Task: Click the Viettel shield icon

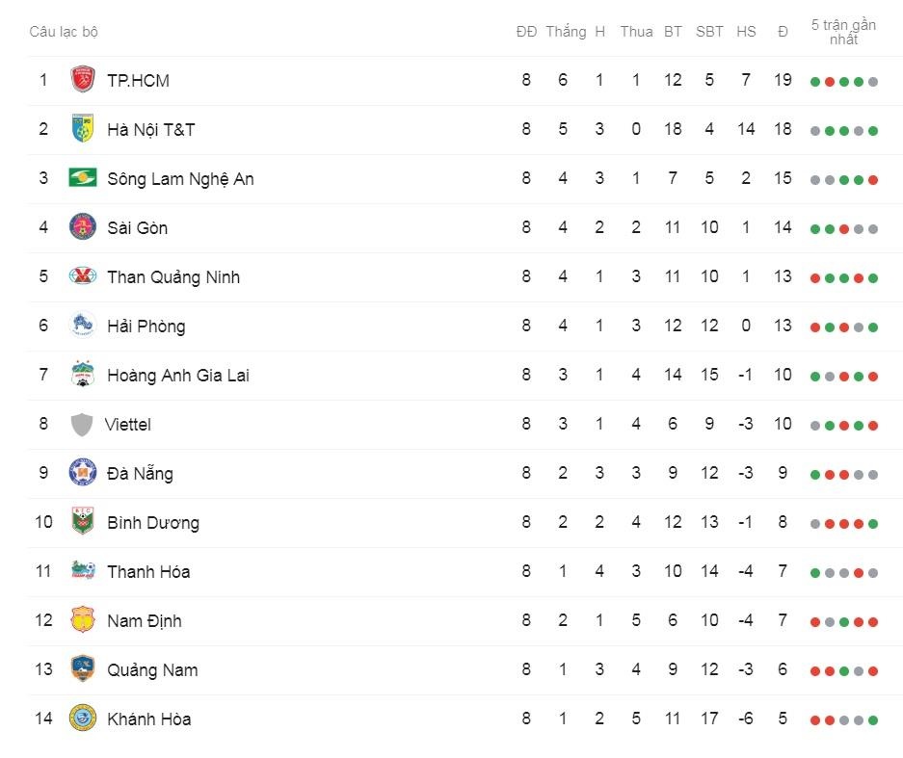Action: coord(83,424)
